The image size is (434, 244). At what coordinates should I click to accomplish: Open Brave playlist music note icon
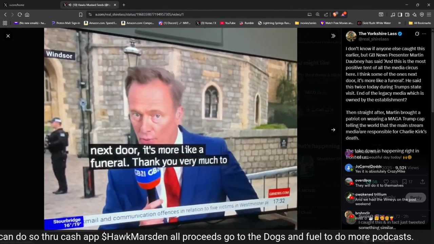393,15
